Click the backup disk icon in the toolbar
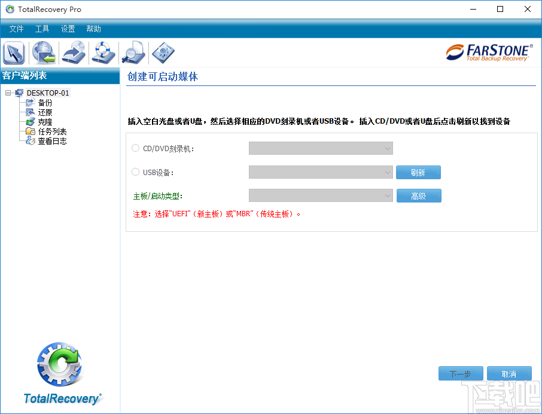 coord(73,53)
